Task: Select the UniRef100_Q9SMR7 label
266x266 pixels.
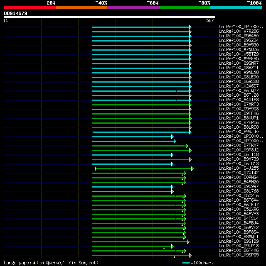Action: (239, 63)
